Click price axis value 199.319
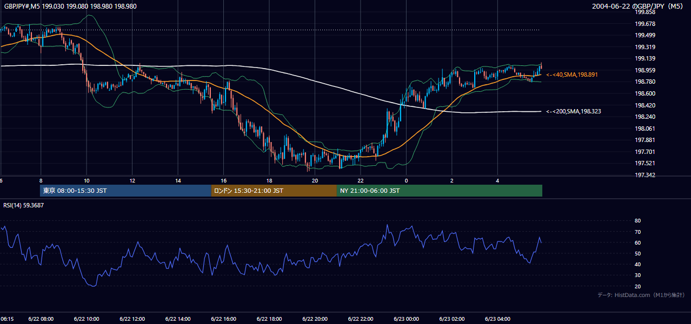Screen dimensions: 691x324 point(645,47)
